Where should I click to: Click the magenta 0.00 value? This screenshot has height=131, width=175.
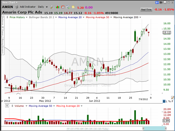(89, 8)
